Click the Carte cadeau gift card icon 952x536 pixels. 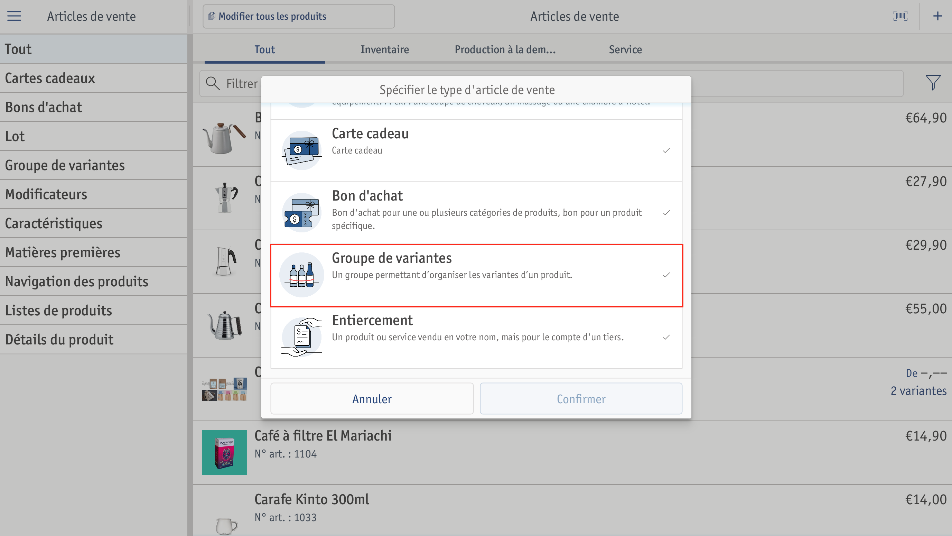301,150
